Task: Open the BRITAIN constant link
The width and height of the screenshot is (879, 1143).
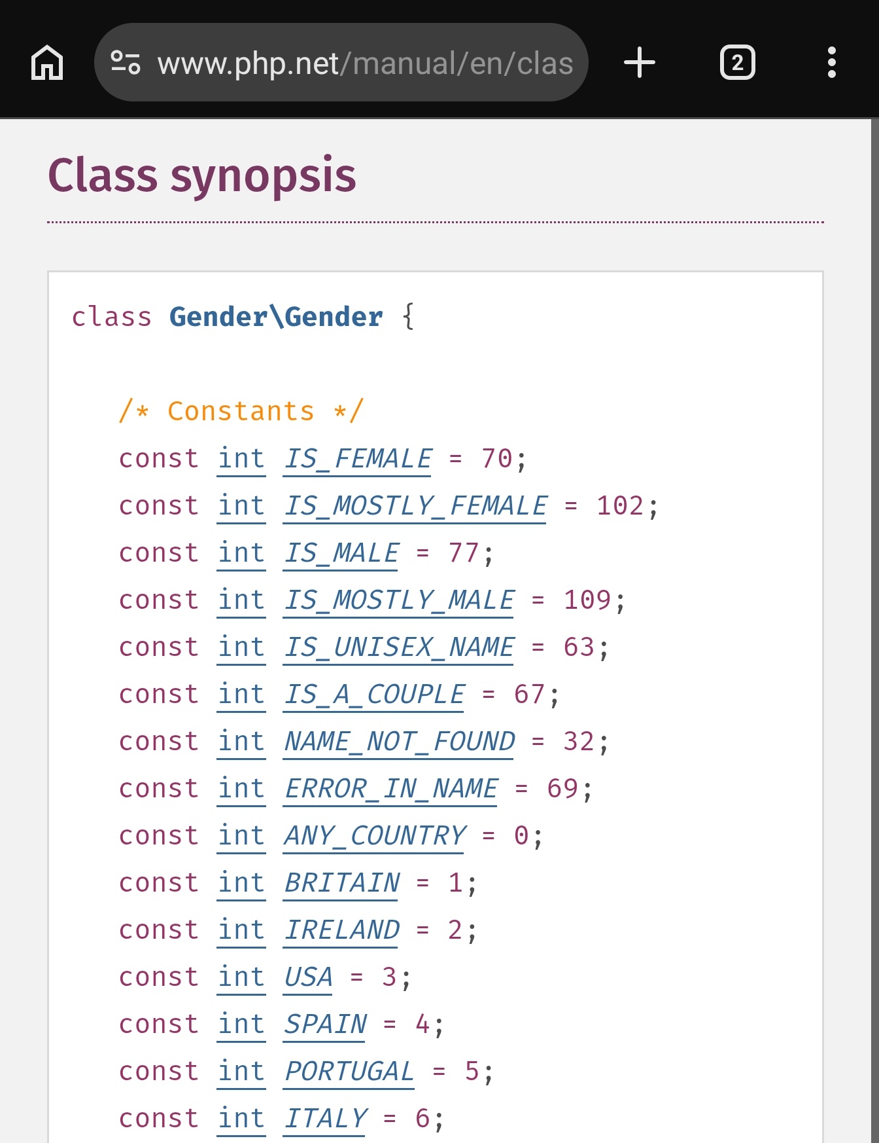Action: coord(341,883)
